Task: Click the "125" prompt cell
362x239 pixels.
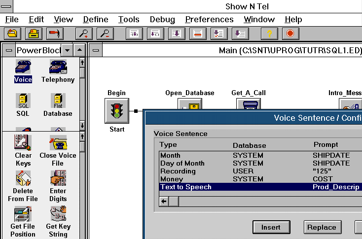Action: click(x=322, y=171)
